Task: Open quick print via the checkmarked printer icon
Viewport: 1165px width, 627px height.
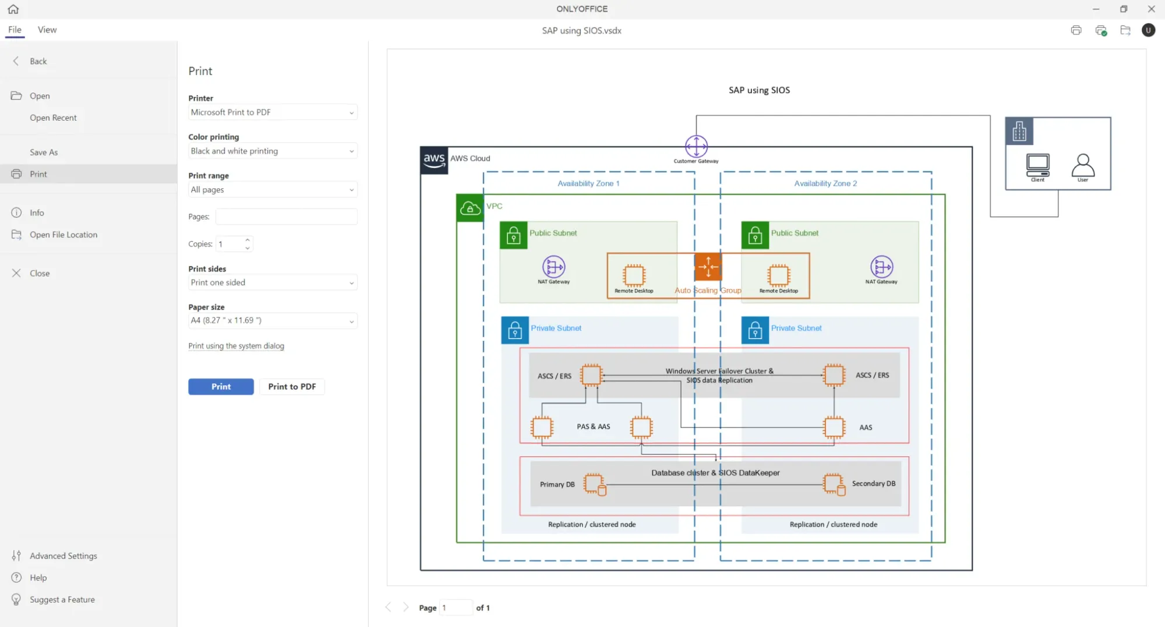Action: 1100,30
